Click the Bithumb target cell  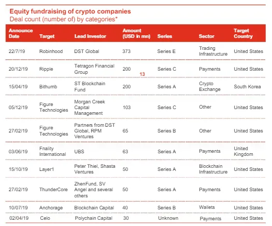click(x=48, y=87)
